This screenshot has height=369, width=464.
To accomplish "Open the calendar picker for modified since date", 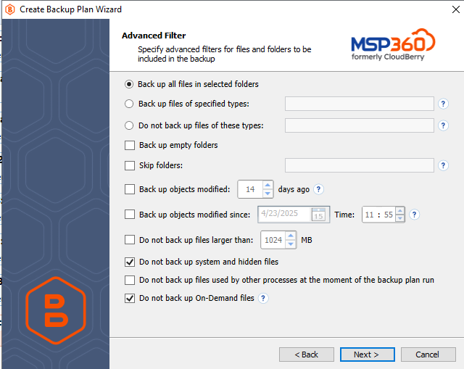I will pyautogui.click(x=318, y=215).
